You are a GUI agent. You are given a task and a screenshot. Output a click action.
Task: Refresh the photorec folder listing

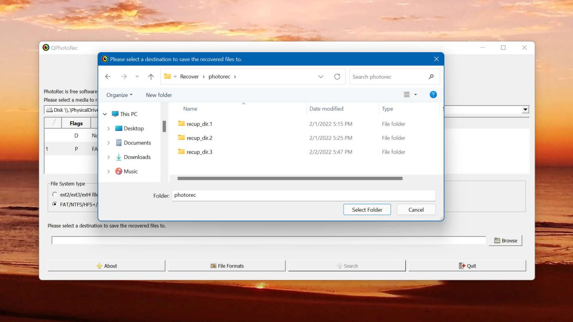point(337,76)
